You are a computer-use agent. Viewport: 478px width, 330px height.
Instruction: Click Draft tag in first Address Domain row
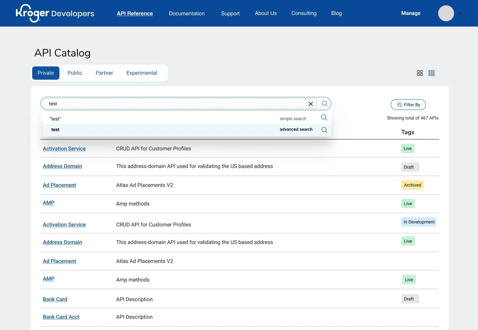(410, 167)
